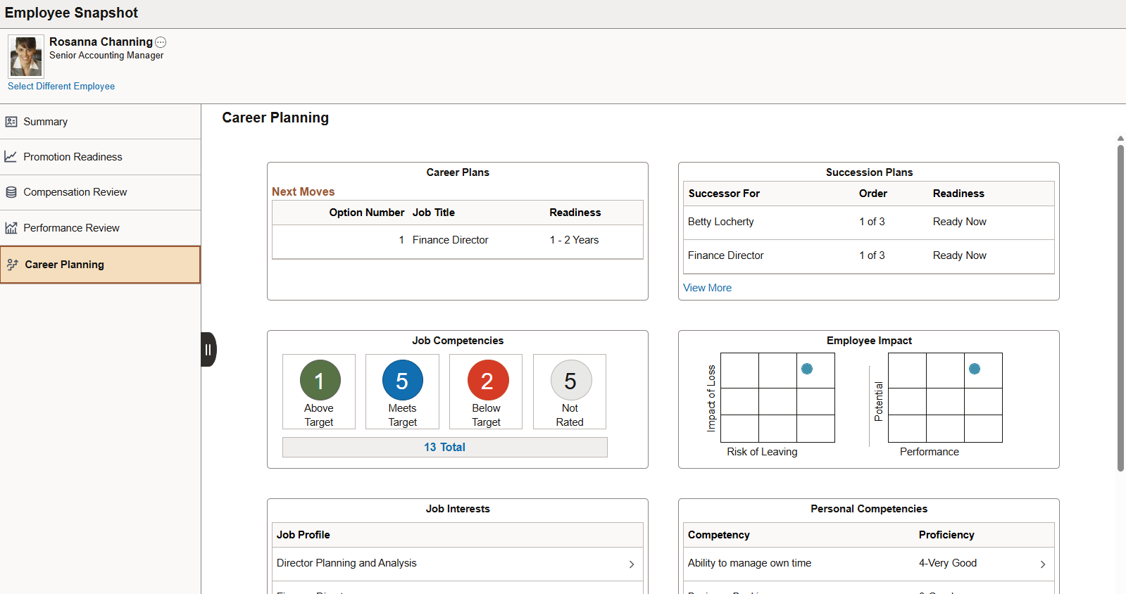The width and height of the screenshot is (1126, 594).
Task: Open Rosanna Channing's profile photo
Action: [x=26, y=56]
